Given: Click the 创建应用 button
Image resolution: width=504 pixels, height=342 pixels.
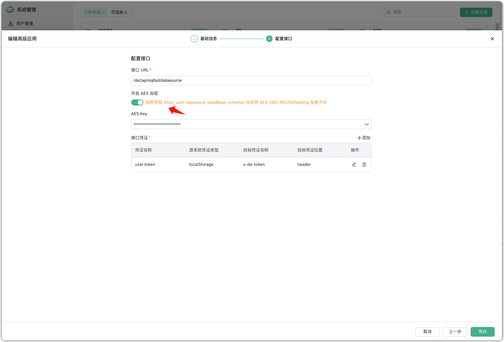Looking at the screenshot, I should (476, 12).
